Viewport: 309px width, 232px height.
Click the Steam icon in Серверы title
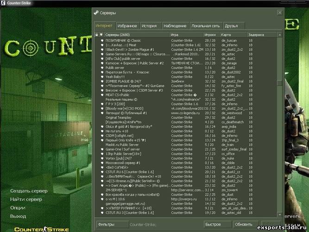96,13
